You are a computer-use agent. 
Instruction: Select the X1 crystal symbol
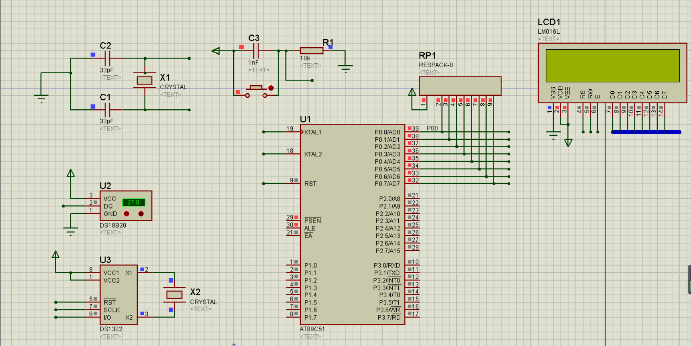click(x=145, y=80)
